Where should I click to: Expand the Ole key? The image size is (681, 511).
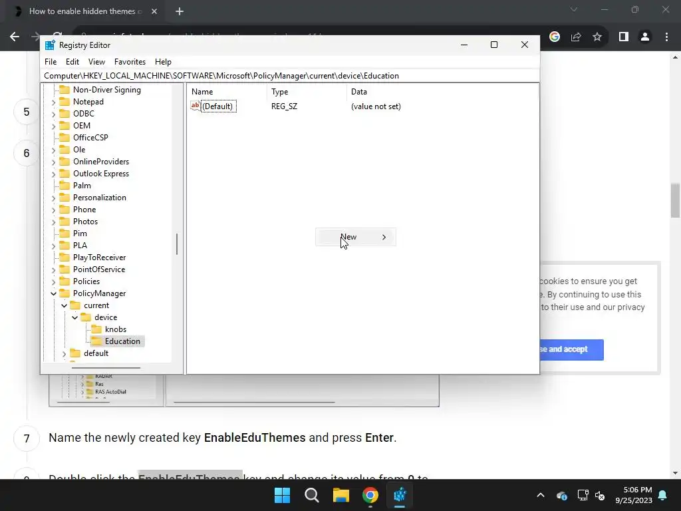(x=53, y=150)
